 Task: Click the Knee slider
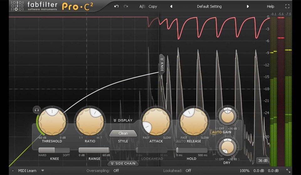[54, 150]
